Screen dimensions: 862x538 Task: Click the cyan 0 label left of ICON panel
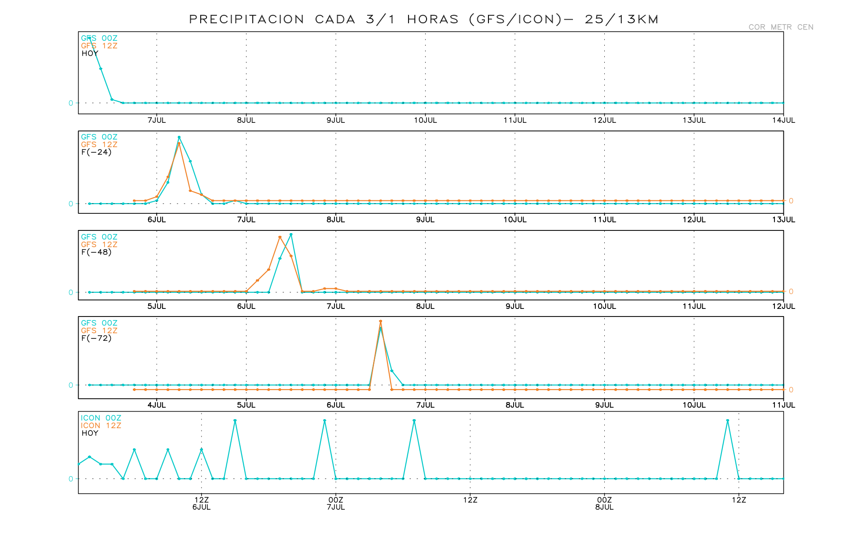click(x=71, y=479)
